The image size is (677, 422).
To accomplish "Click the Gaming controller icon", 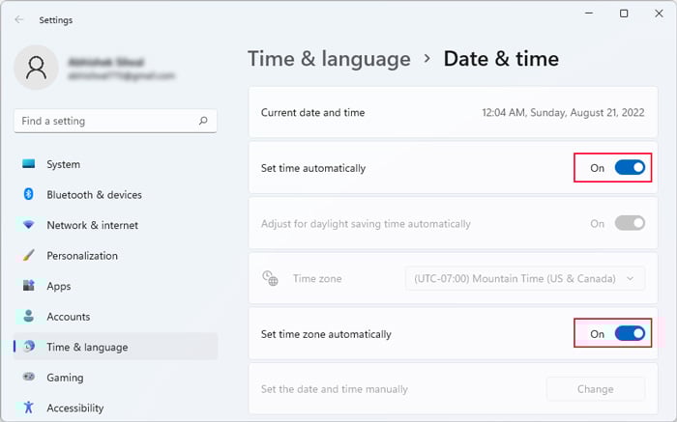I will coord(28,378).
